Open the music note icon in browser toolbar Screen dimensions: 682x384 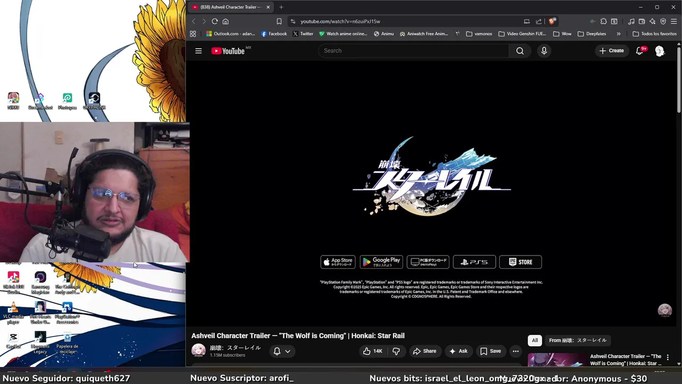[x=631, y=21]
